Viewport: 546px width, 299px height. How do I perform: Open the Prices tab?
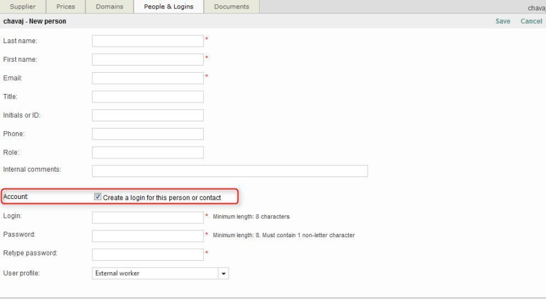(x=66, y=7)
